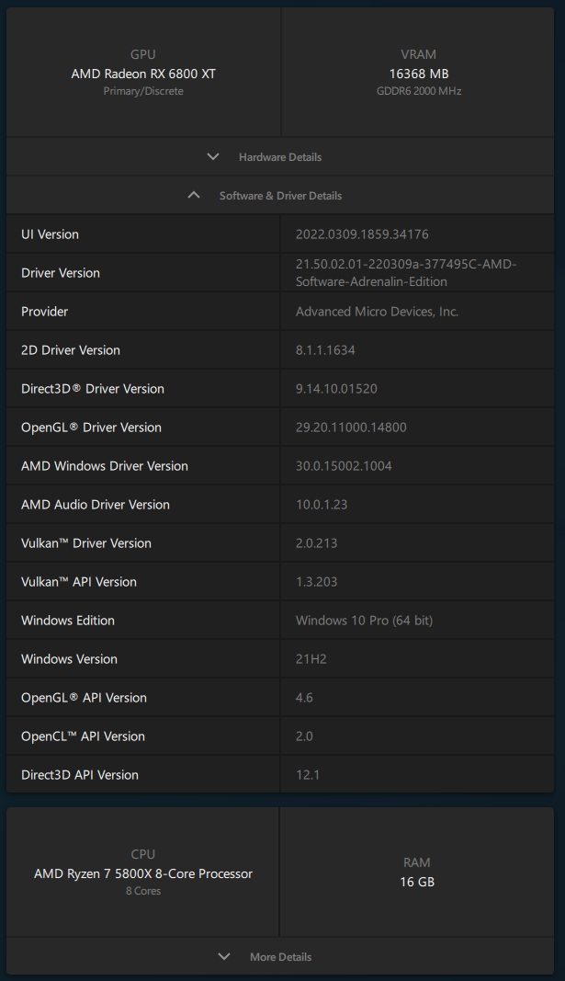
Task: Select the 16368 MB VRAM value
Action: [x=419, y=74]
